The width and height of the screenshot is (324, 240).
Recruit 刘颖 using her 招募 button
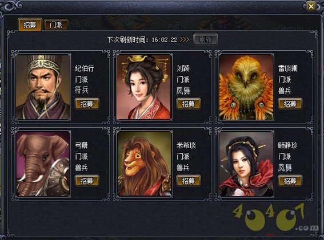pos(189,104)
